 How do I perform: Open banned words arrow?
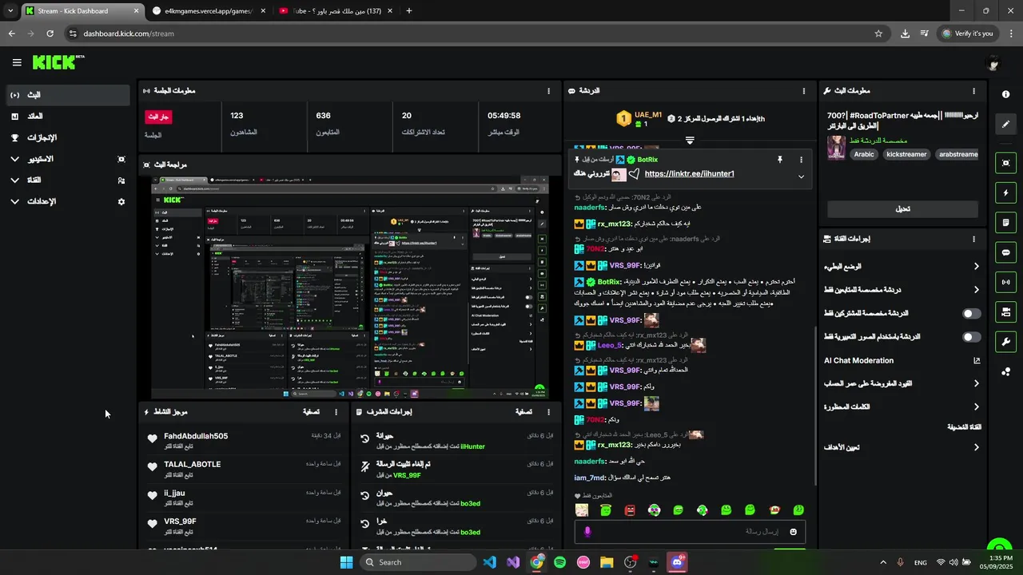(977, 407)
